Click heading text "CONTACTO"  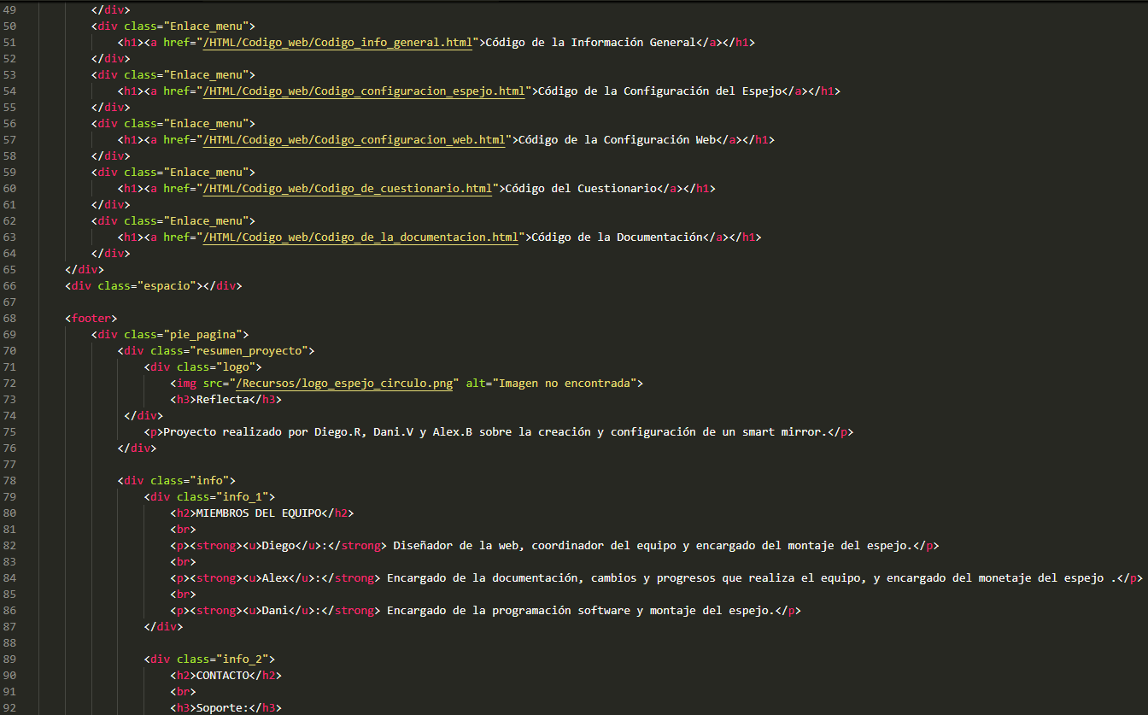point(223,676)
